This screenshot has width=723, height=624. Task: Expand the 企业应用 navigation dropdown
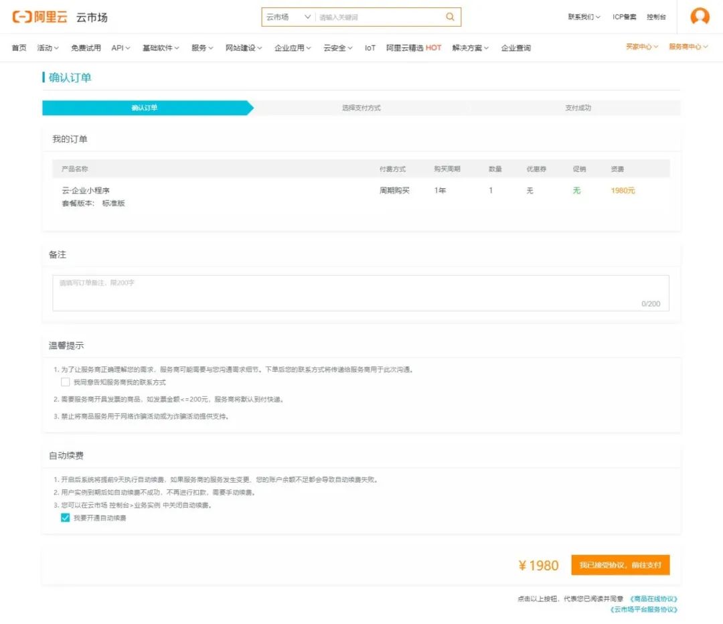click(x=293, y=48)
